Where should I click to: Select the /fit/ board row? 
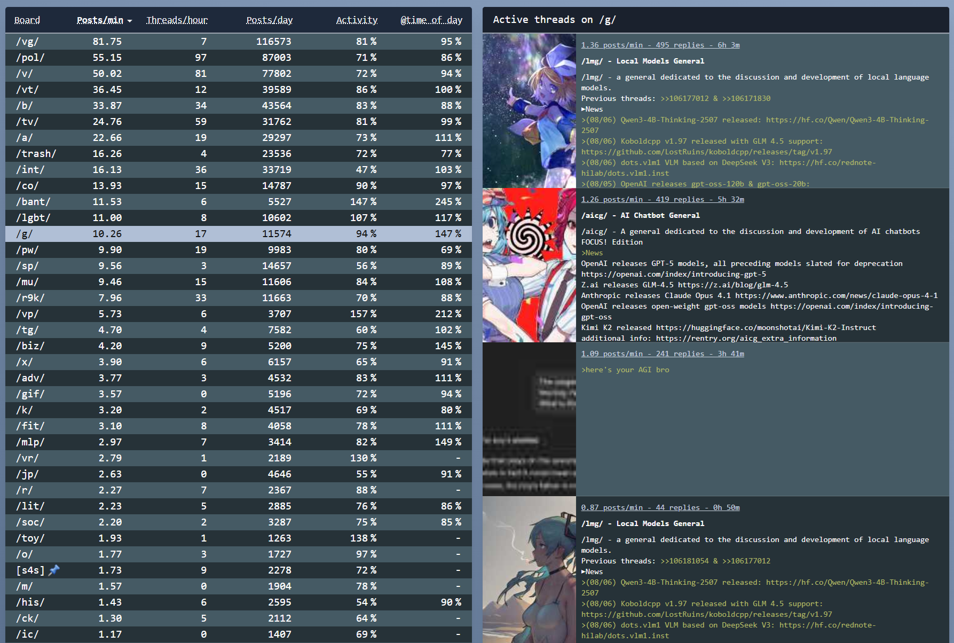tap(239, 426)
